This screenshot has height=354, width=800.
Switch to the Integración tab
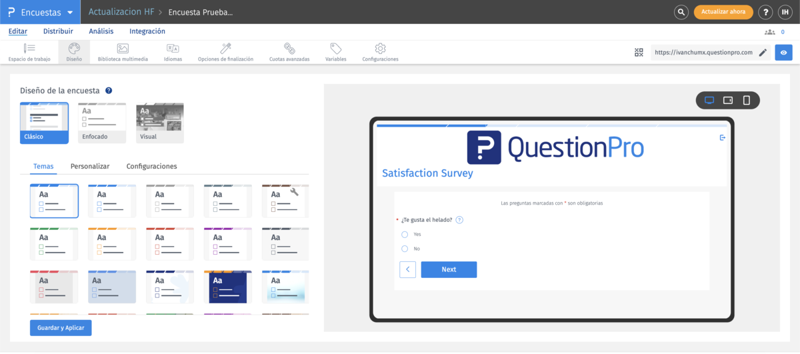(147, 31)
